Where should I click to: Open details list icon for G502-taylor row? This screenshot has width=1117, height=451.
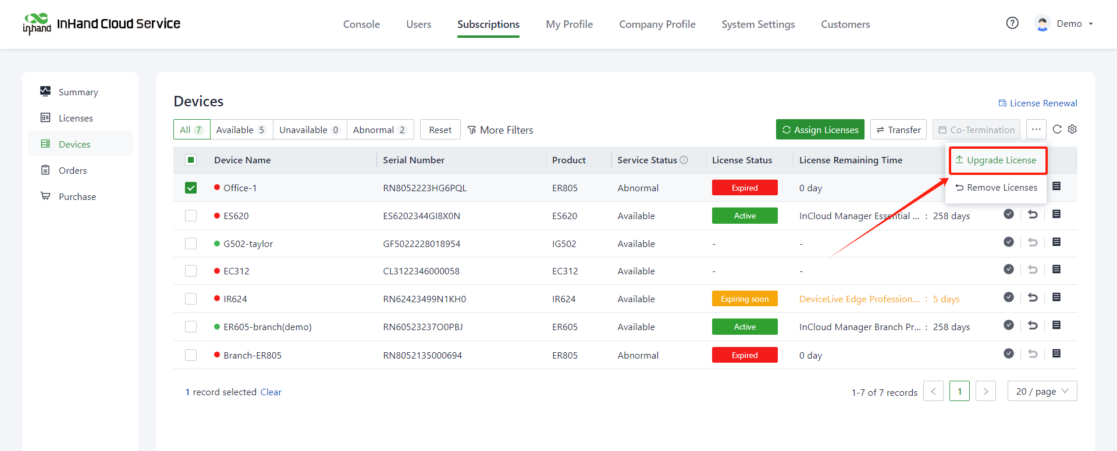[x=1056, y=242]
